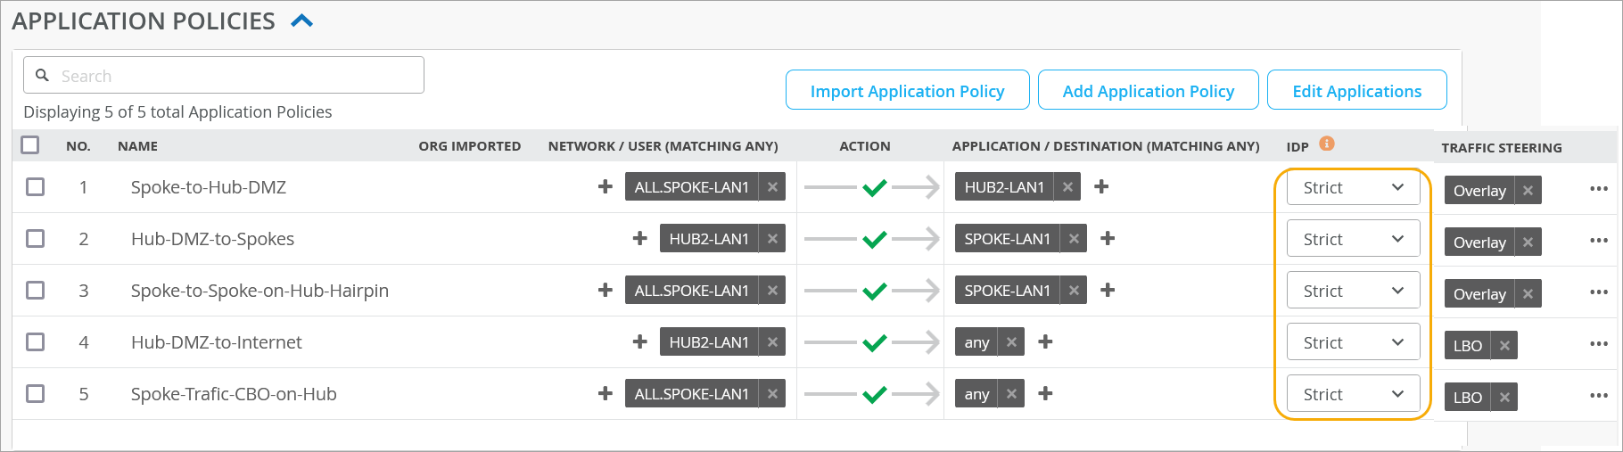This screenshot has height=452, width=1623.
Task: Select all policies with header checkbox
Action: click(x=30, y=145)
